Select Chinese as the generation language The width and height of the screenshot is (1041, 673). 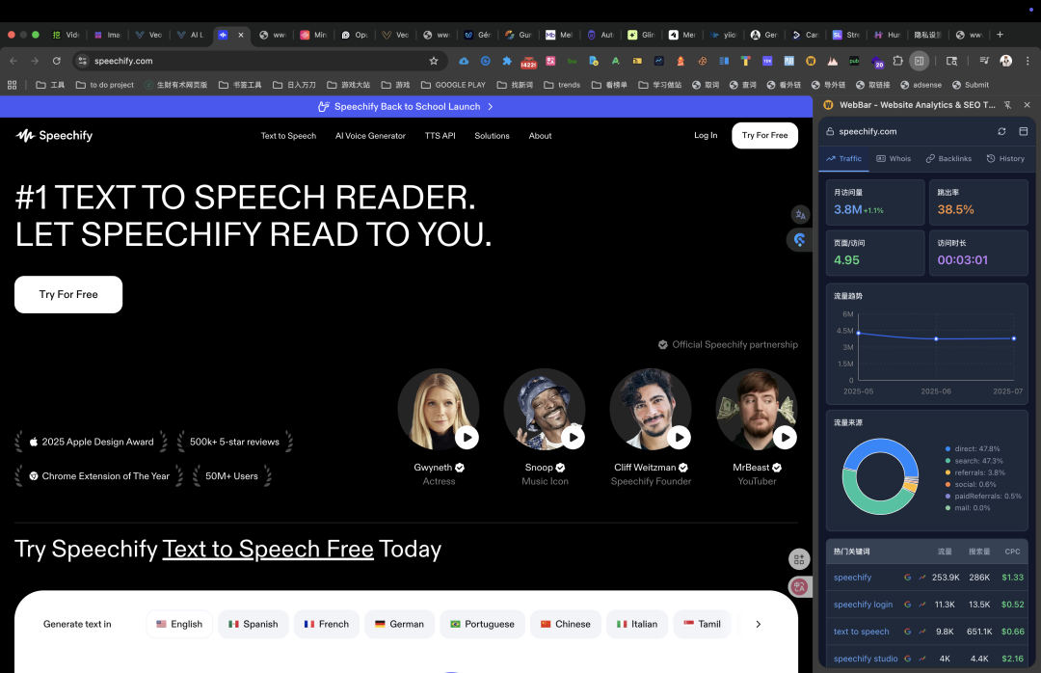565,624
